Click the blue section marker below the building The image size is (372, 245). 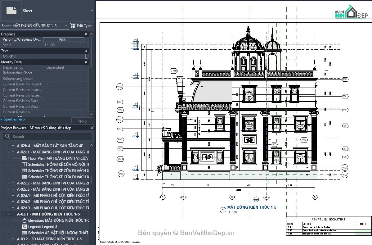coord(256,199)
